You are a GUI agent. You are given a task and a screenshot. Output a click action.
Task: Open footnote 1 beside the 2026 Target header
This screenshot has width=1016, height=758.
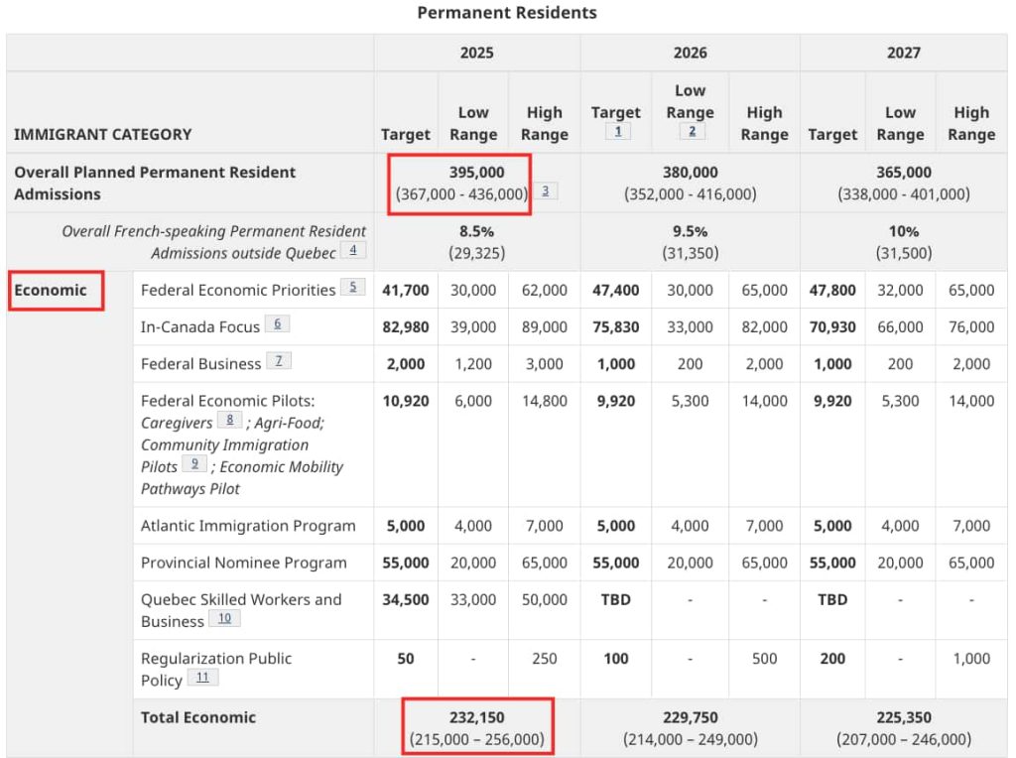click(x=617, y=131)
